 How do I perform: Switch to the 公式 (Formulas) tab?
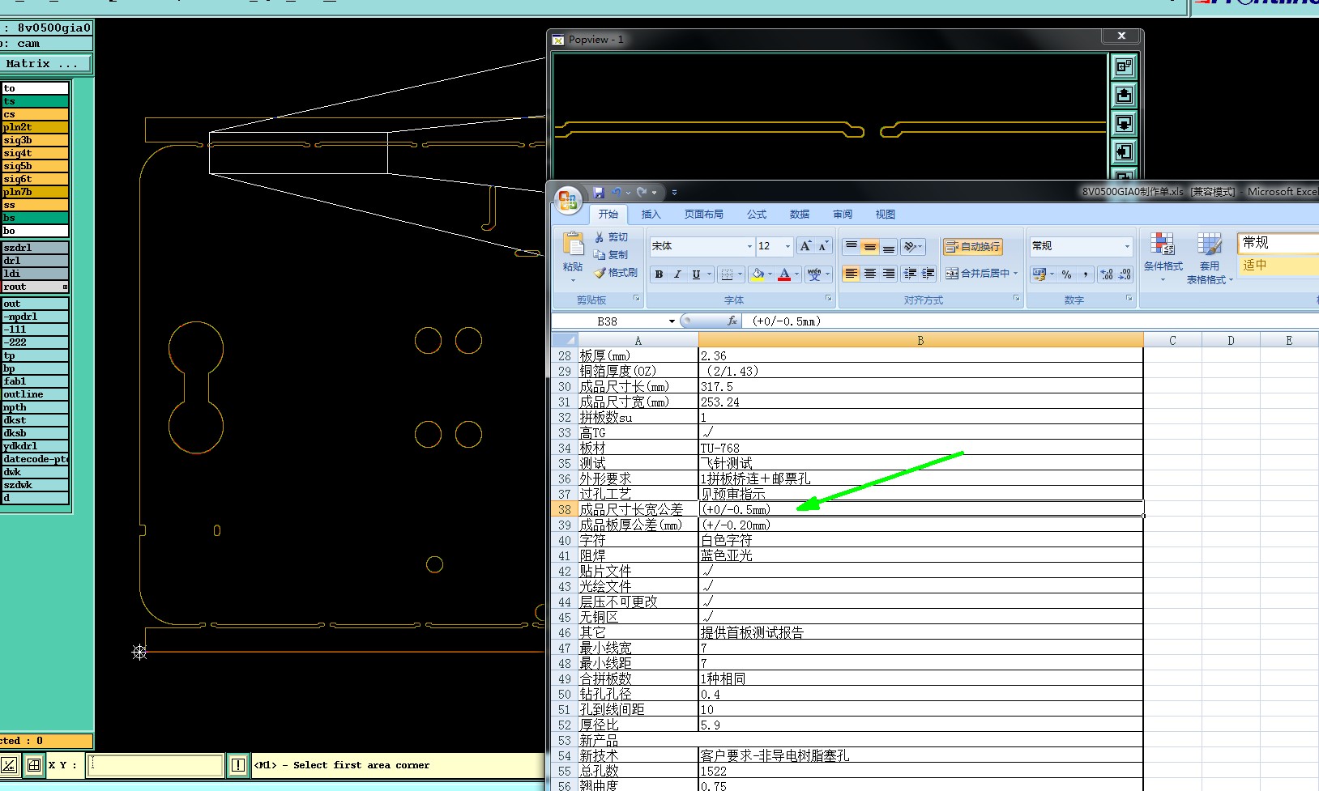757,215
